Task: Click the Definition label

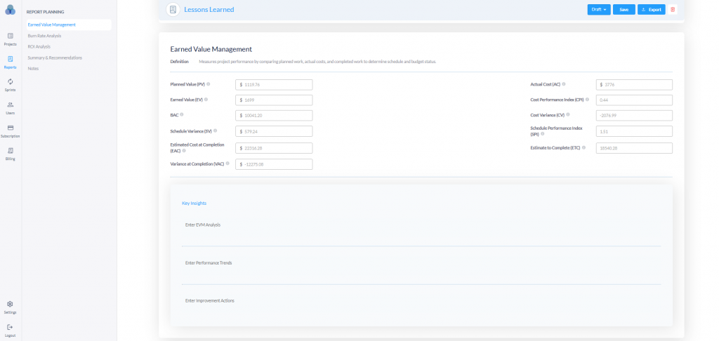Action: [179, 62]
